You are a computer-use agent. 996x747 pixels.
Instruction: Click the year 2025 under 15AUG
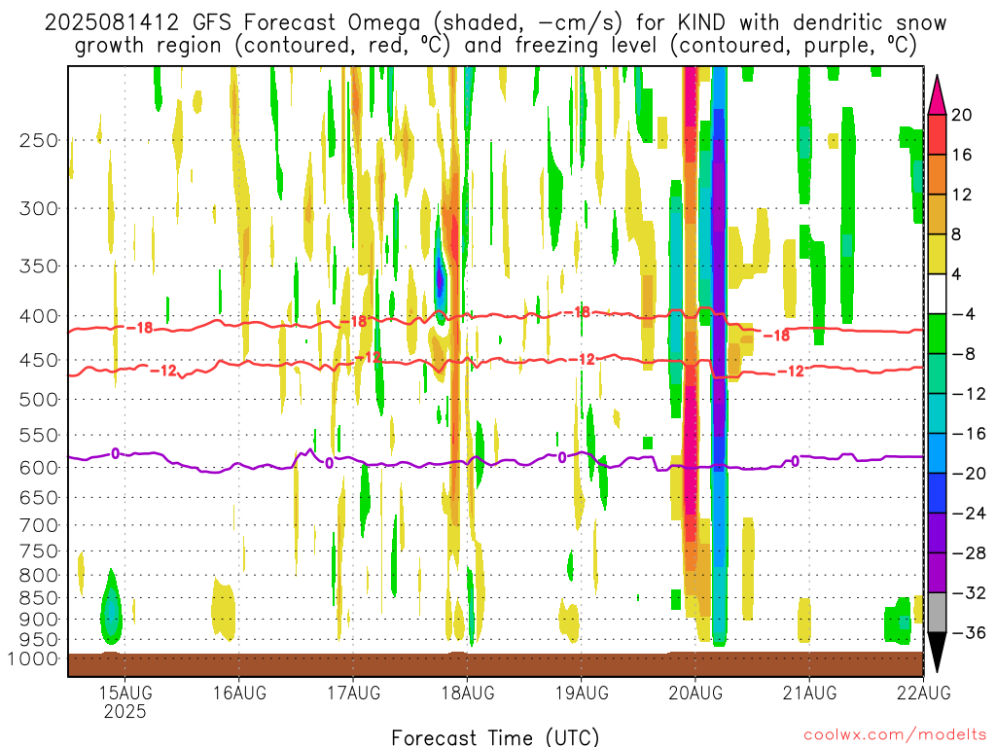point(125,711)
